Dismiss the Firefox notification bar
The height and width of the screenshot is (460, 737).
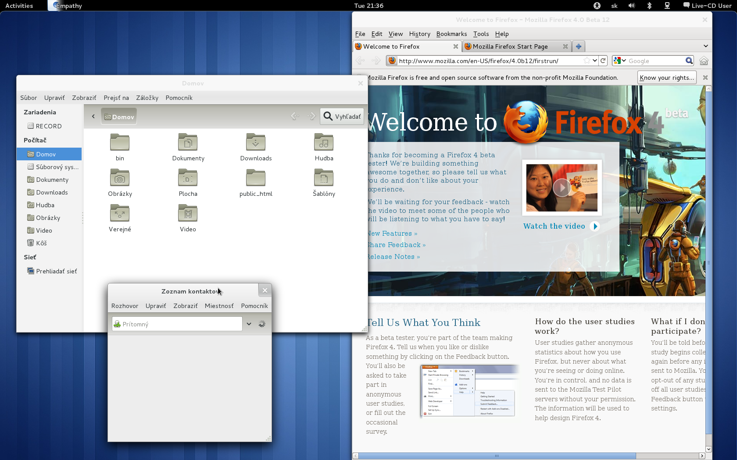pos(705,78)
